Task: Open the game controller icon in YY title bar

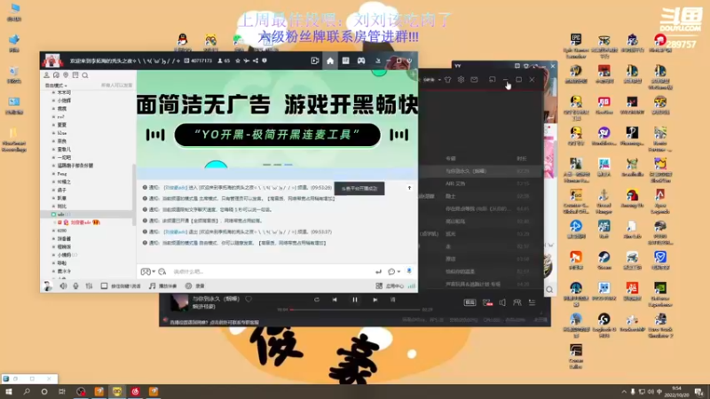Action: coord(361,60)
